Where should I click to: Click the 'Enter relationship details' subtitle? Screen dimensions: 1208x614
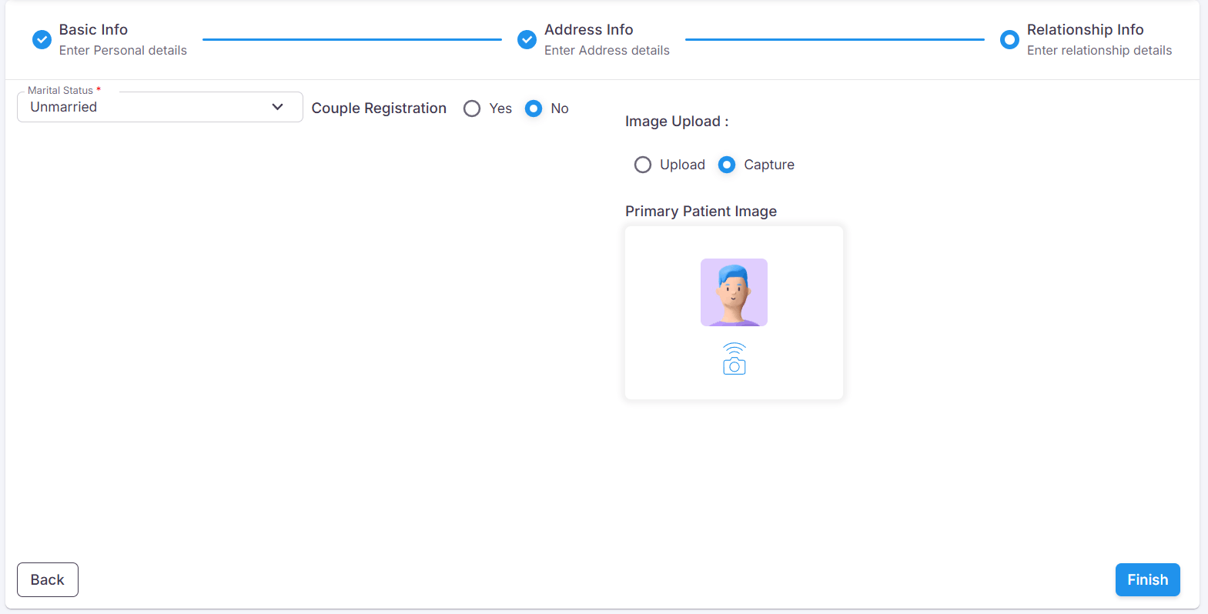(x=1099, y=50)
